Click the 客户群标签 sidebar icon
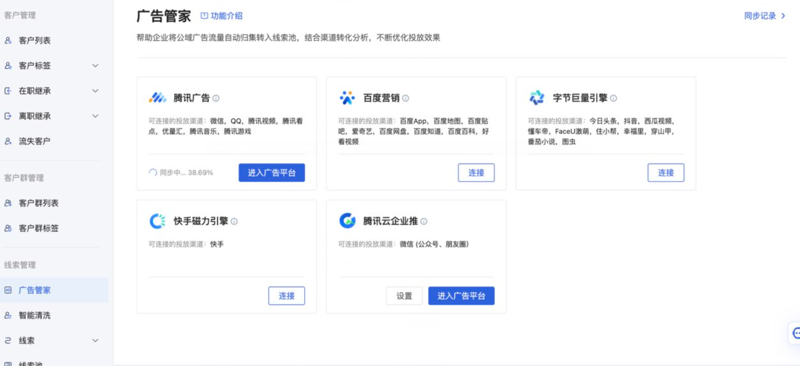 (x=8, y=229)
